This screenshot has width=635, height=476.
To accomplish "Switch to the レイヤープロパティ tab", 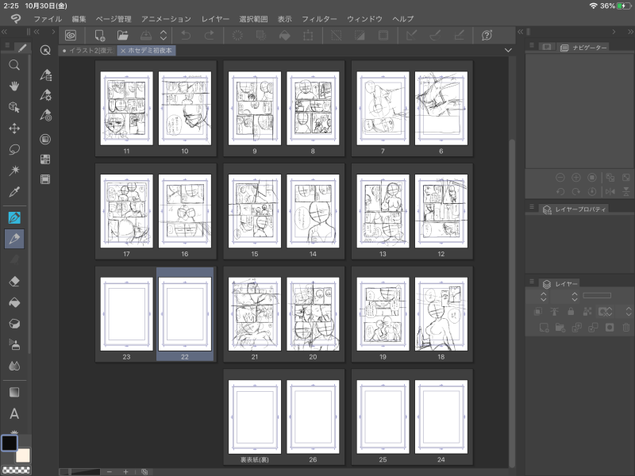I will (574, 209).
